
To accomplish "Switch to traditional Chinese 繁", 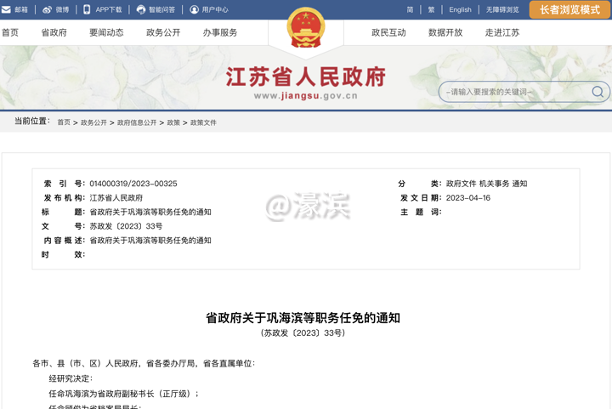I will tap(432, 9).
